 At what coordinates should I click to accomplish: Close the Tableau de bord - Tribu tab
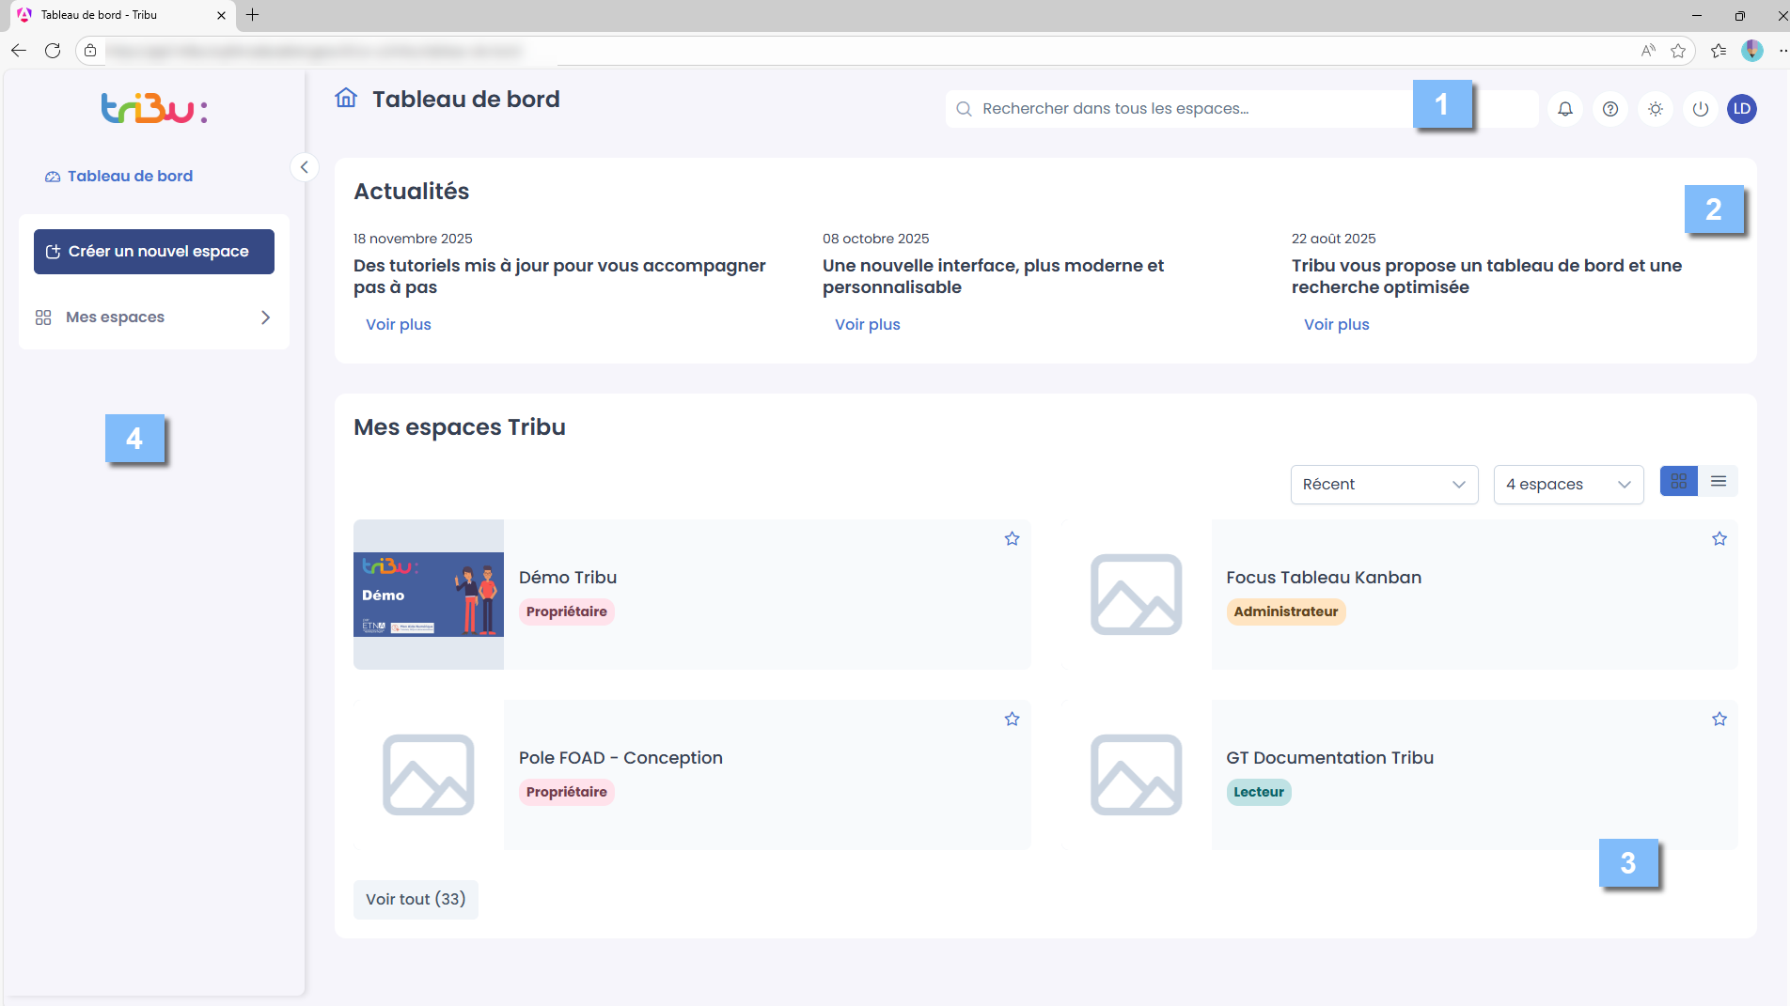(x=221, y=15)
